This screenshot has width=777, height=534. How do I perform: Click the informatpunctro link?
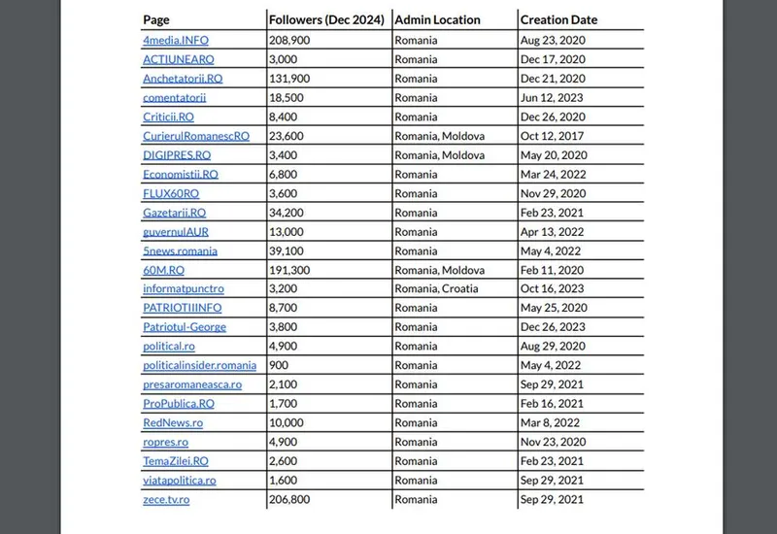183,289
